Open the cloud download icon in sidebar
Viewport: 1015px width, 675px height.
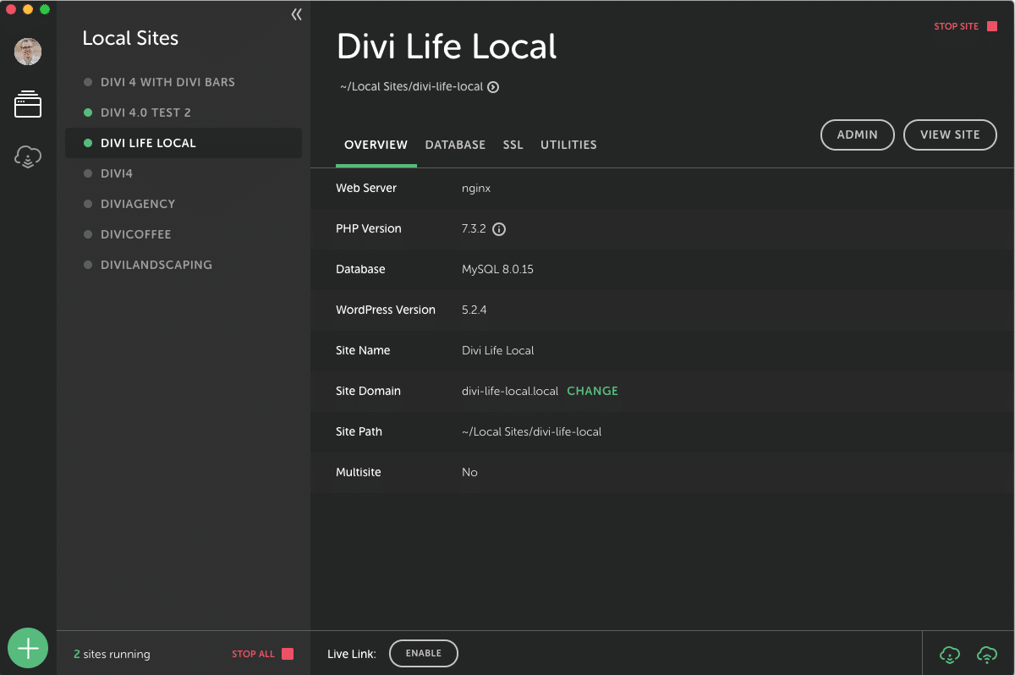28,156
